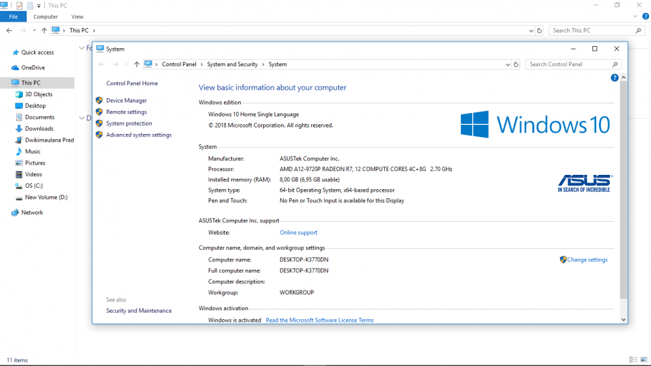651x366 pixels.
Task: Open Device Manager from left panel
Action: click(x=126, y=101)
